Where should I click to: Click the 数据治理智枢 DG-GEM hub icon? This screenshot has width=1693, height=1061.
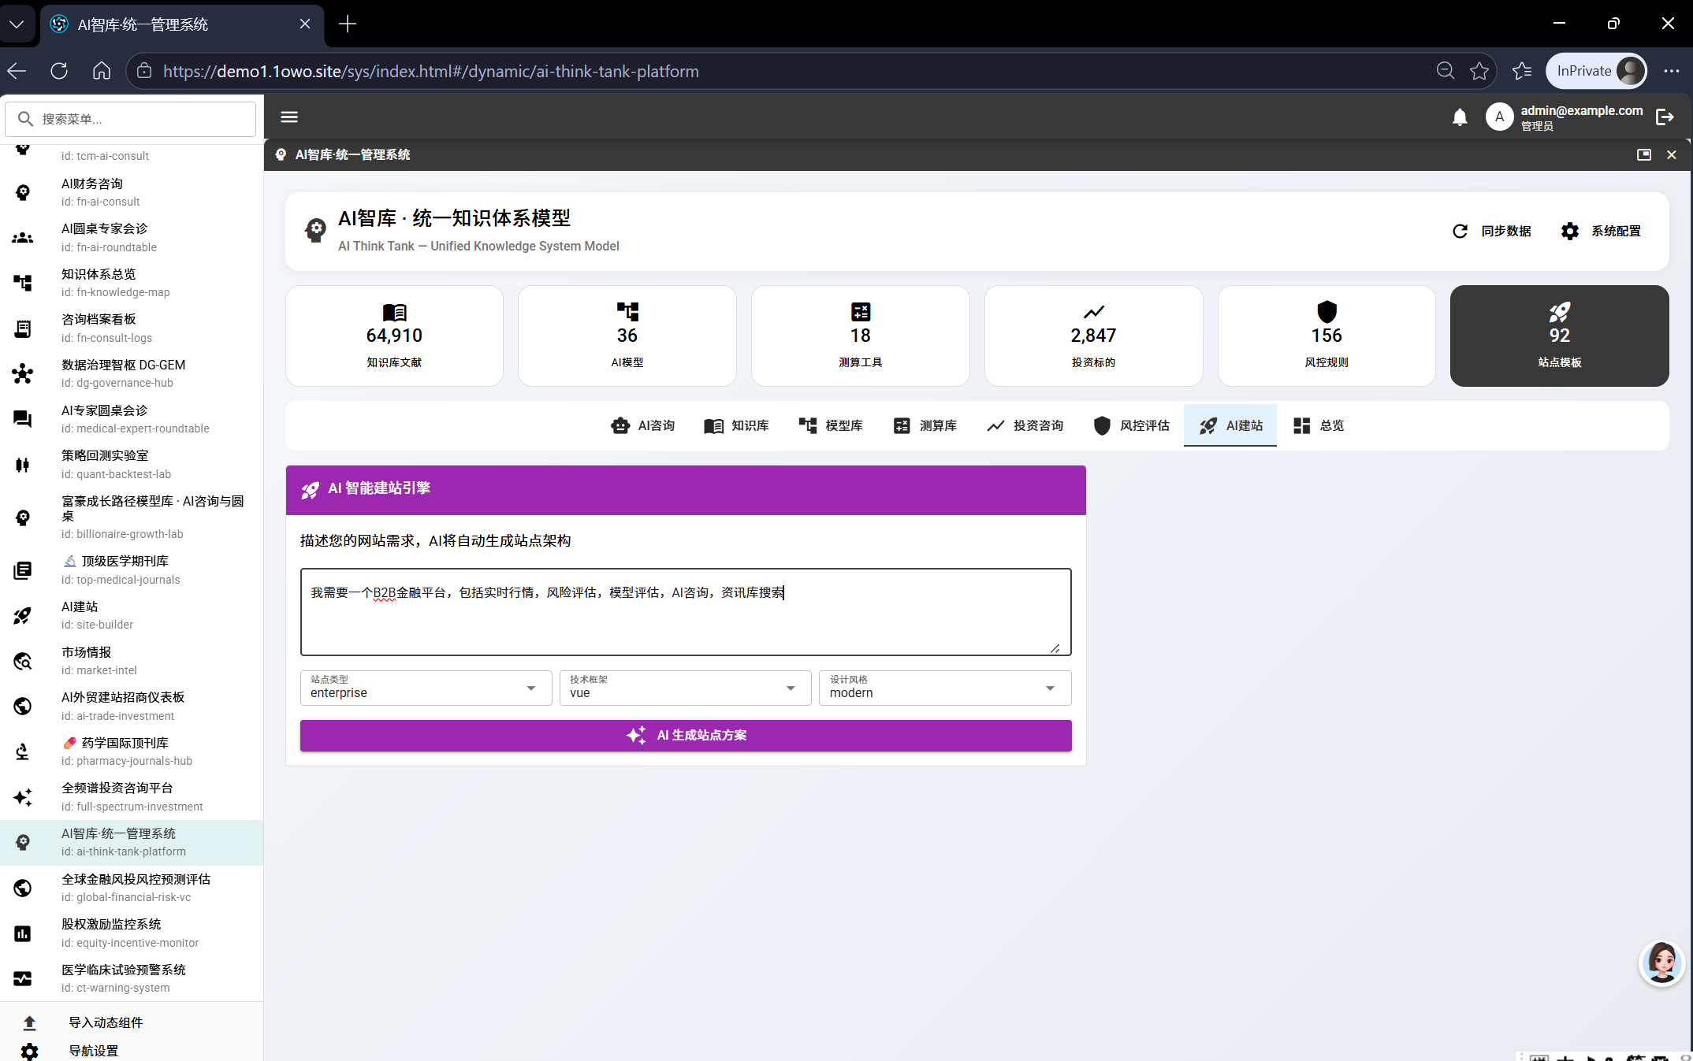coord(23,374)
